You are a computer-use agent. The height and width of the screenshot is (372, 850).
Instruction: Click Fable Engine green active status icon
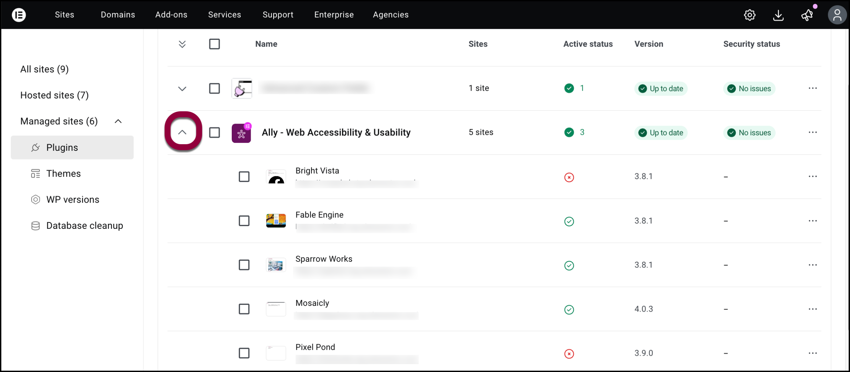569,221
